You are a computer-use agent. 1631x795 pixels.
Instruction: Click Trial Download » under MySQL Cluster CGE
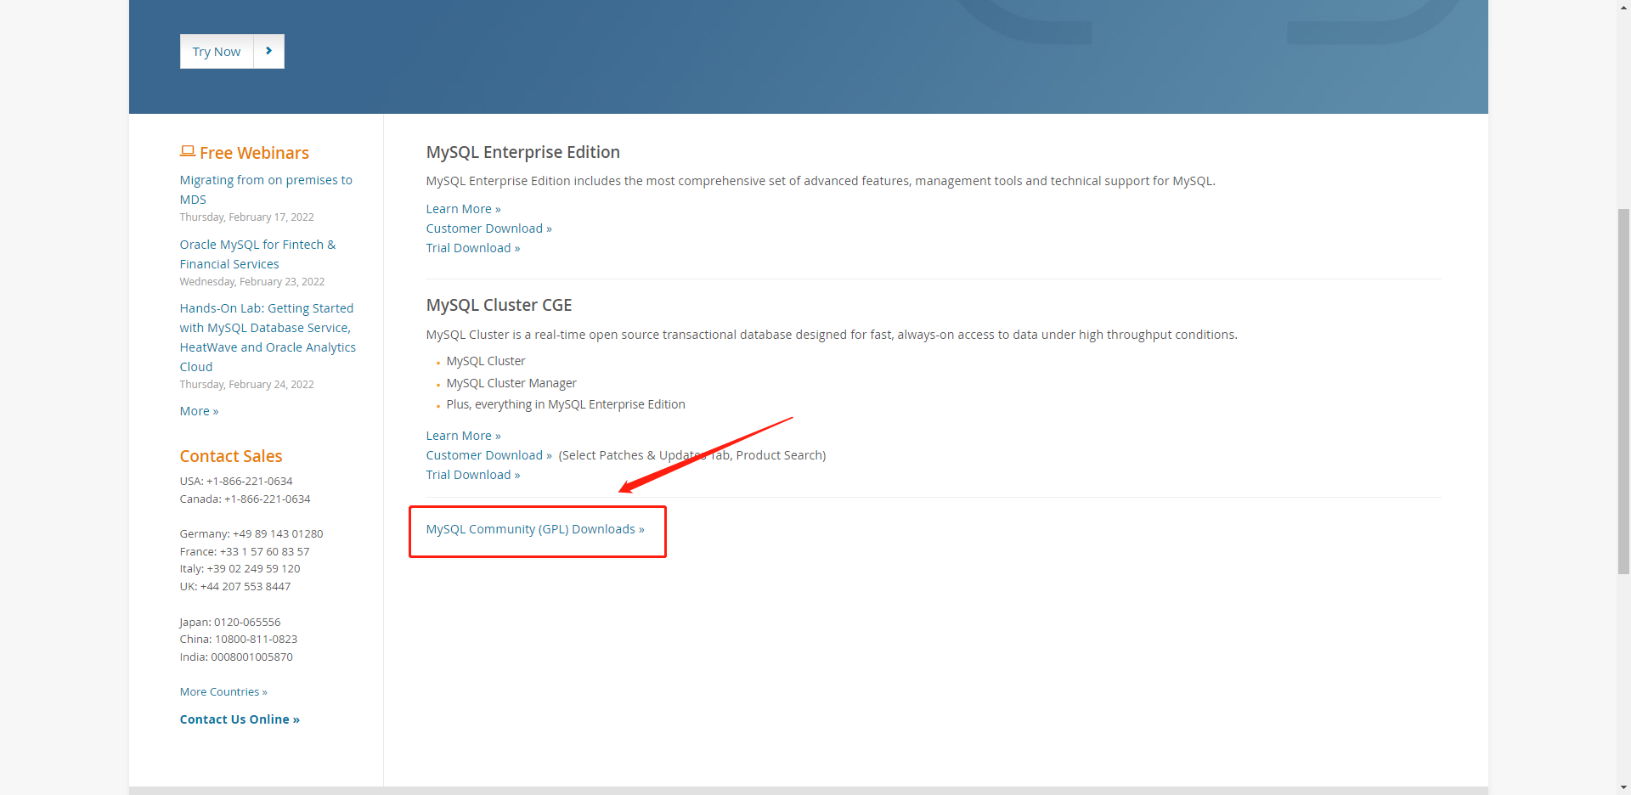[473, 475]
